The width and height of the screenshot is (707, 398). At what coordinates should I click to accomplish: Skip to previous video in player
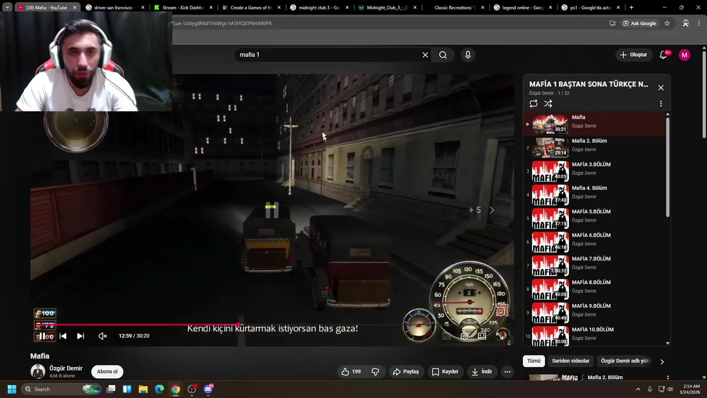click(63, 336)
